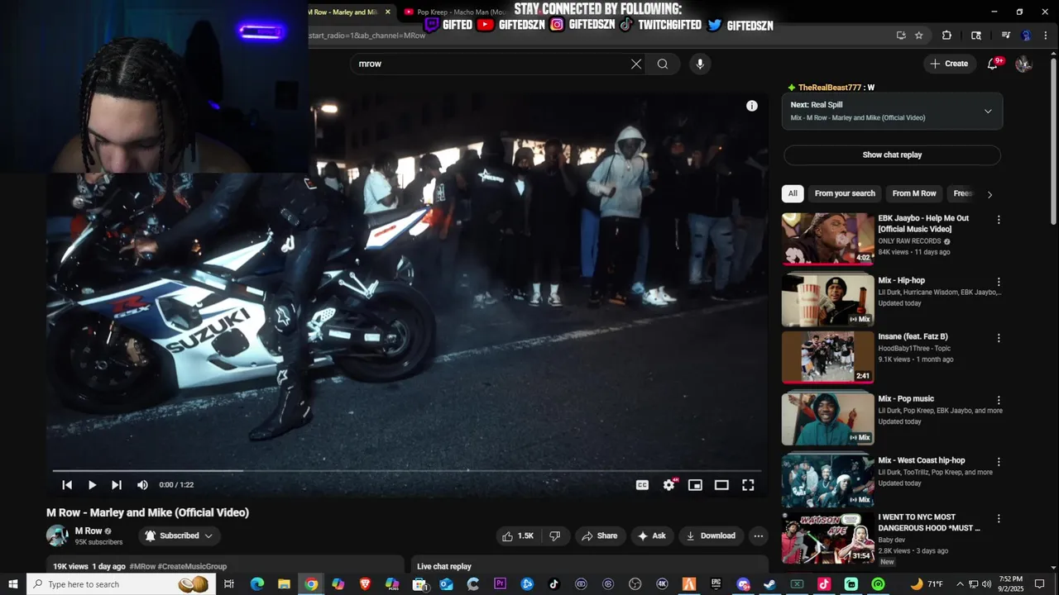1059x595 pixels.
Task: Switch to the M Row - Marley and Mike tab
Action: tap(343, 12)
